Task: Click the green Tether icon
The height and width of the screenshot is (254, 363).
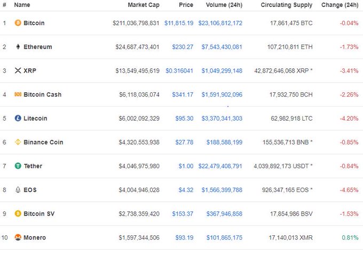Action: (18, 165)
